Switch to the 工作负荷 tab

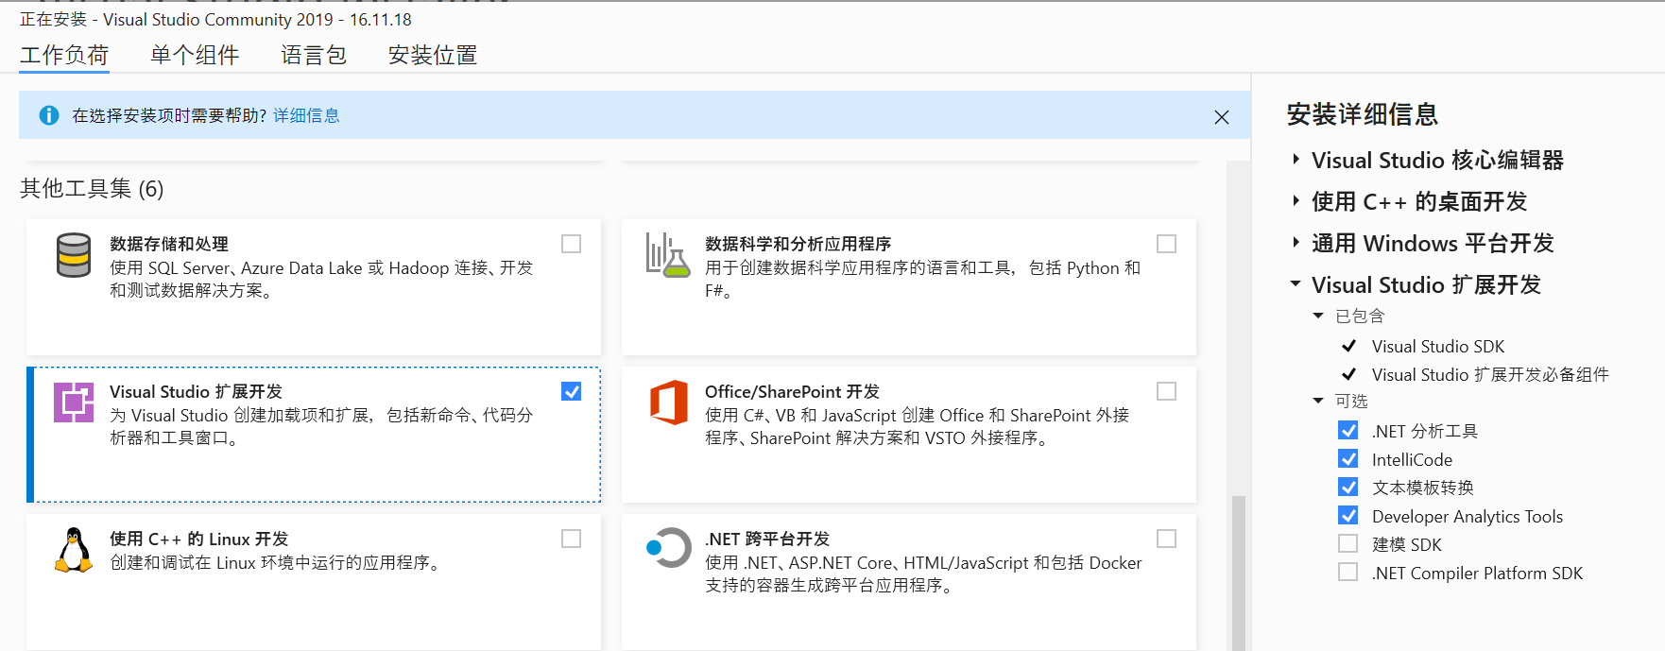[64, 55]
